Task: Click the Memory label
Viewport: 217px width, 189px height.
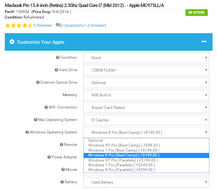Action: [x=70, y=95]
